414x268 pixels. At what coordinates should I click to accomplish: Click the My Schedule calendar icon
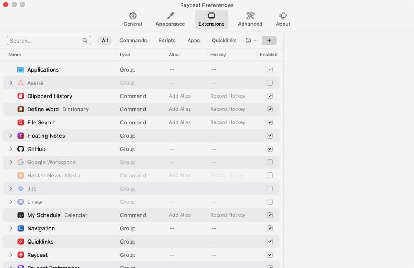click(21, 215)
